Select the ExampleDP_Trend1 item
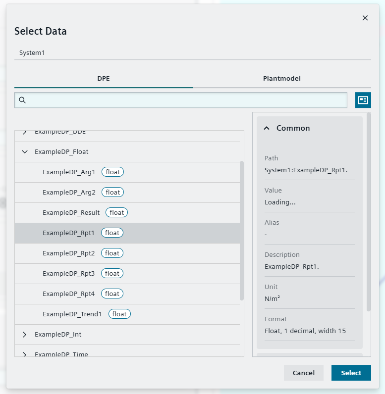Viewport: 385px width, 394px height. (72, 314)
